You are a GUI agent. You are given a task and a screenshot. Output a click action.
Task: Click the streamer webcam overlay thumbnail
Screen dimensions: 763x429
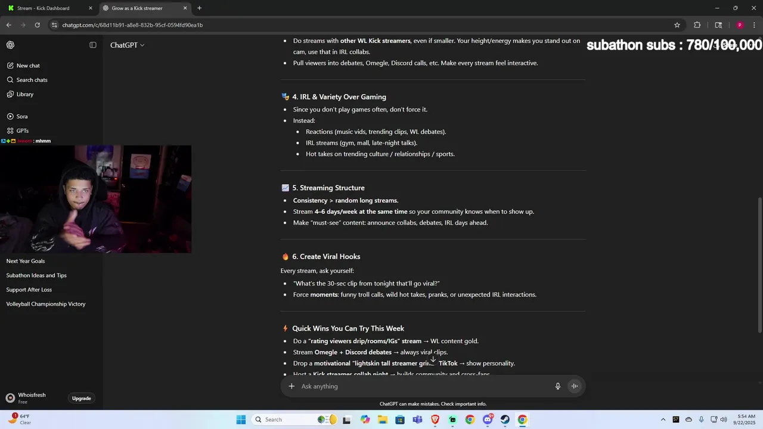point(95,199)
